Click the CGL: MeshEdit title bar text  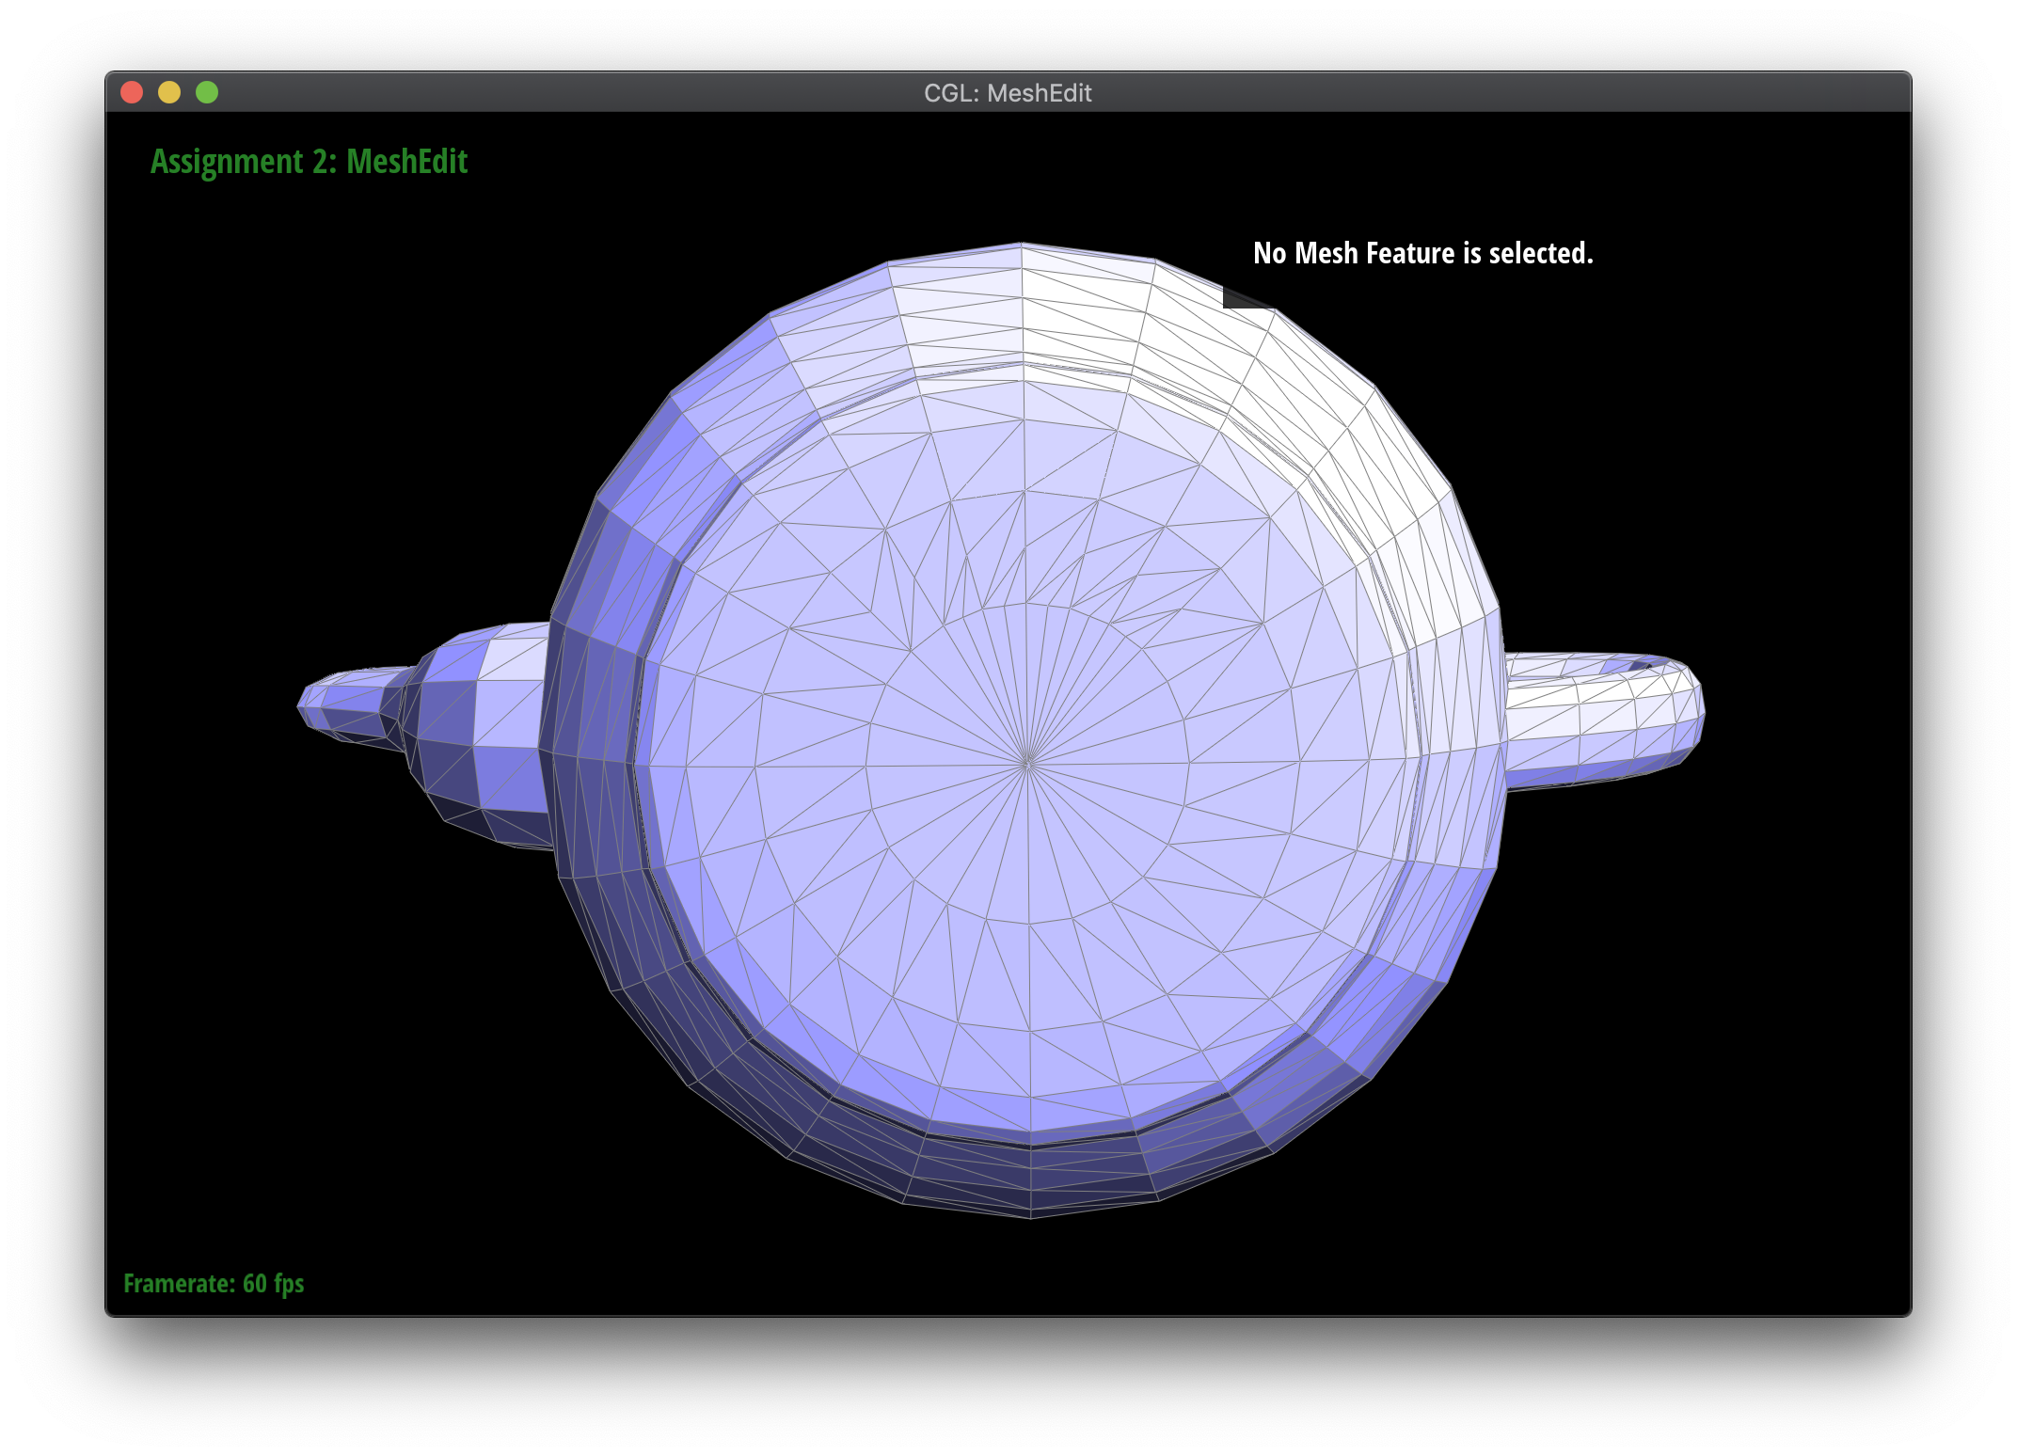(x=1008, y=93)
